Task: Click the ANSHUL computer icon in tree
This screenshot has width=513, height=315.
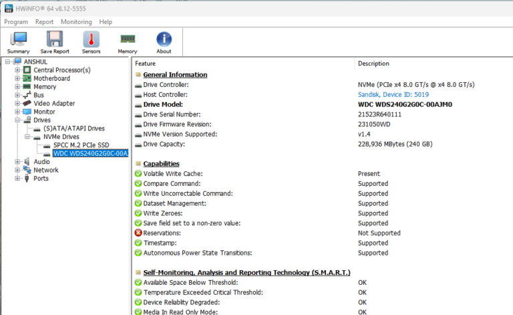Action: click(18, 62)
